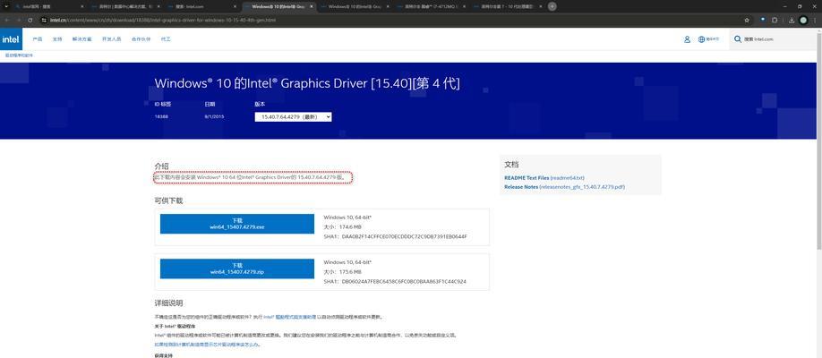This screenshot has width=822, height=358.
Task: Follow the 驱动程序和软件 breadcrumb link
Action: pyautogui.click(x=19, y=55)
